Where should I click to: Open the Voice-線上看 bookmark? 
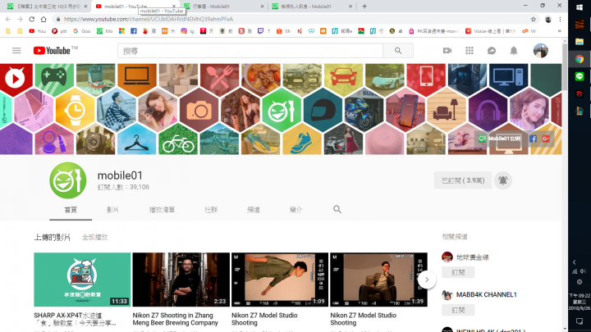pyautogui.click(x=490, y=31)
